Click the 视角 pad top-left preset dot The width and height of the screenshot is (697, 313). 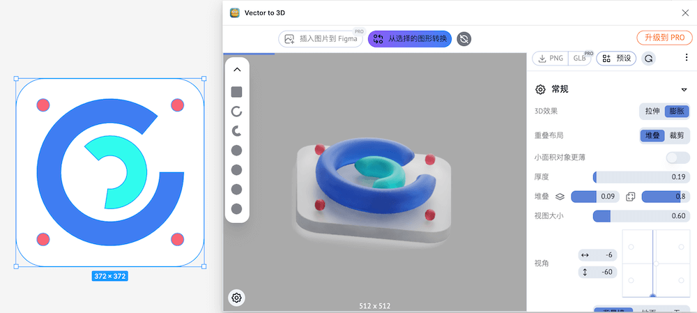631,247
